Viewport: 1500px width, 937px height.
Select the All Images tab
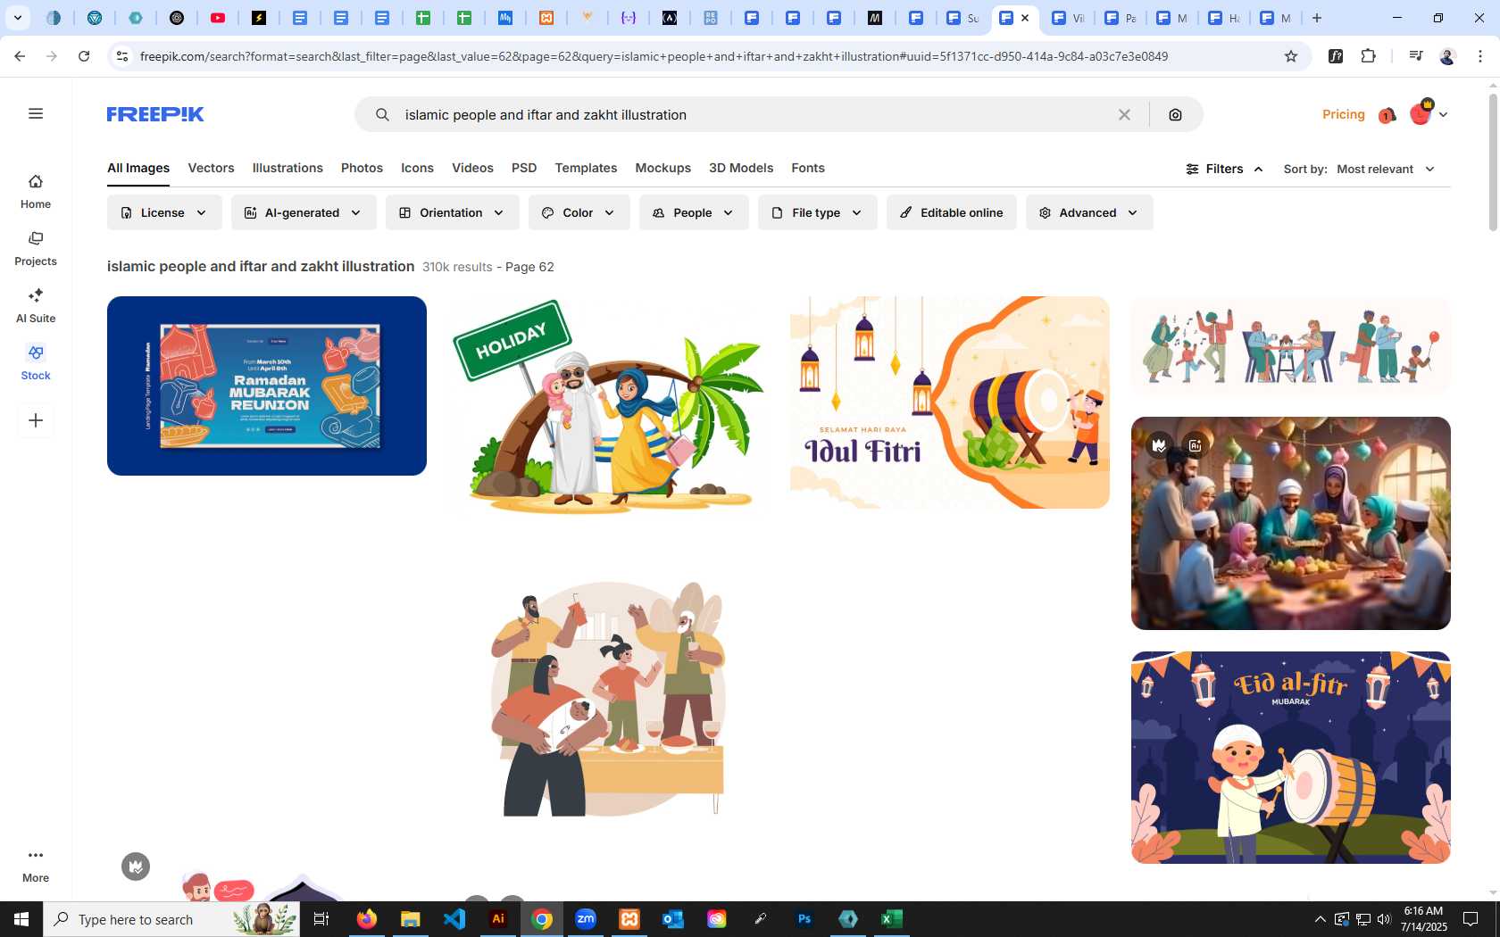point(138,168)
